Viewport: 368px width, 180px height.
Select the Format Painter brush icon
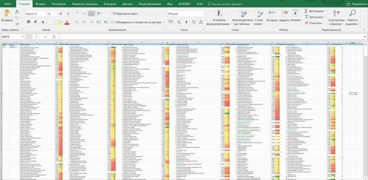[17, 24]
